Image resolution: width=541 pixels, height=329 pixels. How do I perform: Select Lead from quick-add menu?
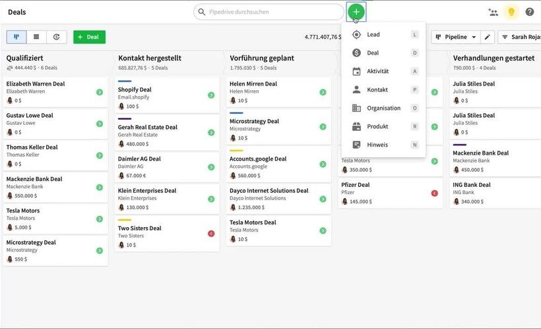(x=373, y=34)
